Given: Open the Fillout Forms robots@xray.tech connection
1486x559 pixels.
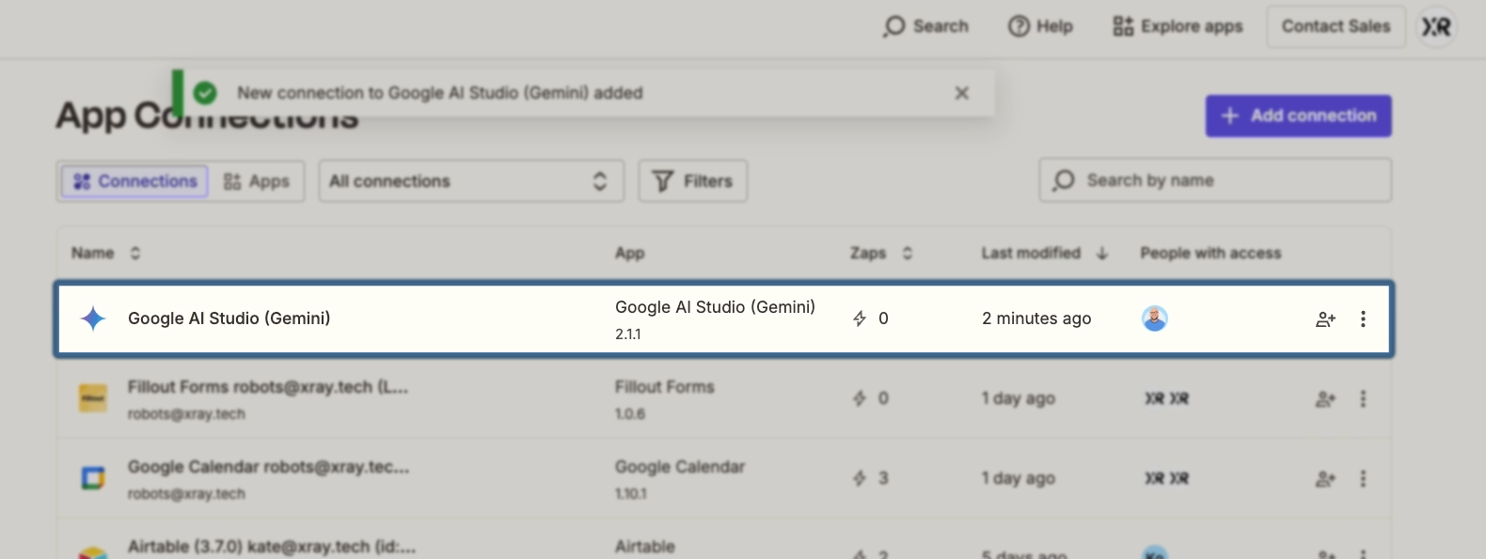Looking at the screenshot, I should point(268,387).
